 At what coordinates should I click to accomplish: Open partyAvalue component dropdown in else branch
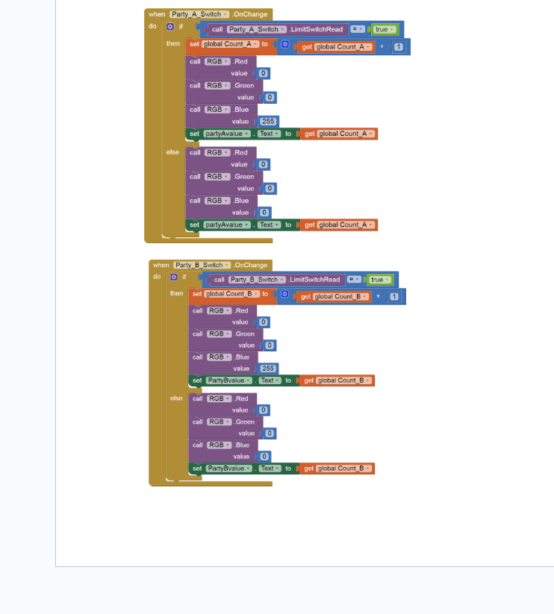[x=227, y=225]
